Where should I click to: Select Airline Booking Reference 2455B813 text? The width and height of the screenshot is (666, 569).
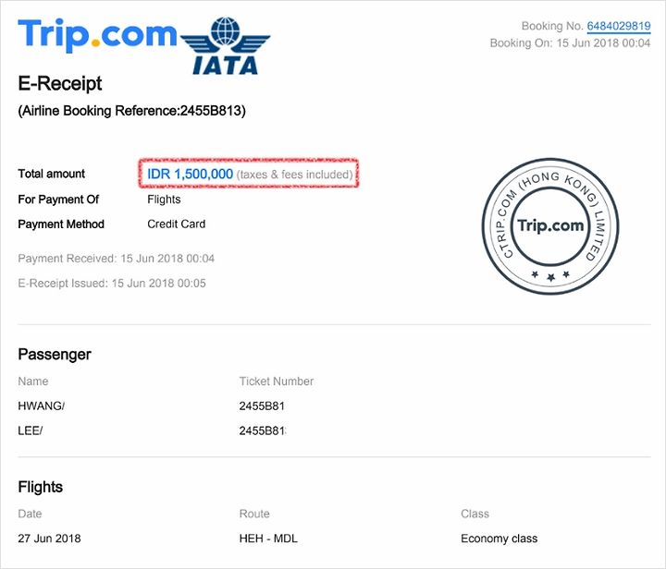(131, 111)
